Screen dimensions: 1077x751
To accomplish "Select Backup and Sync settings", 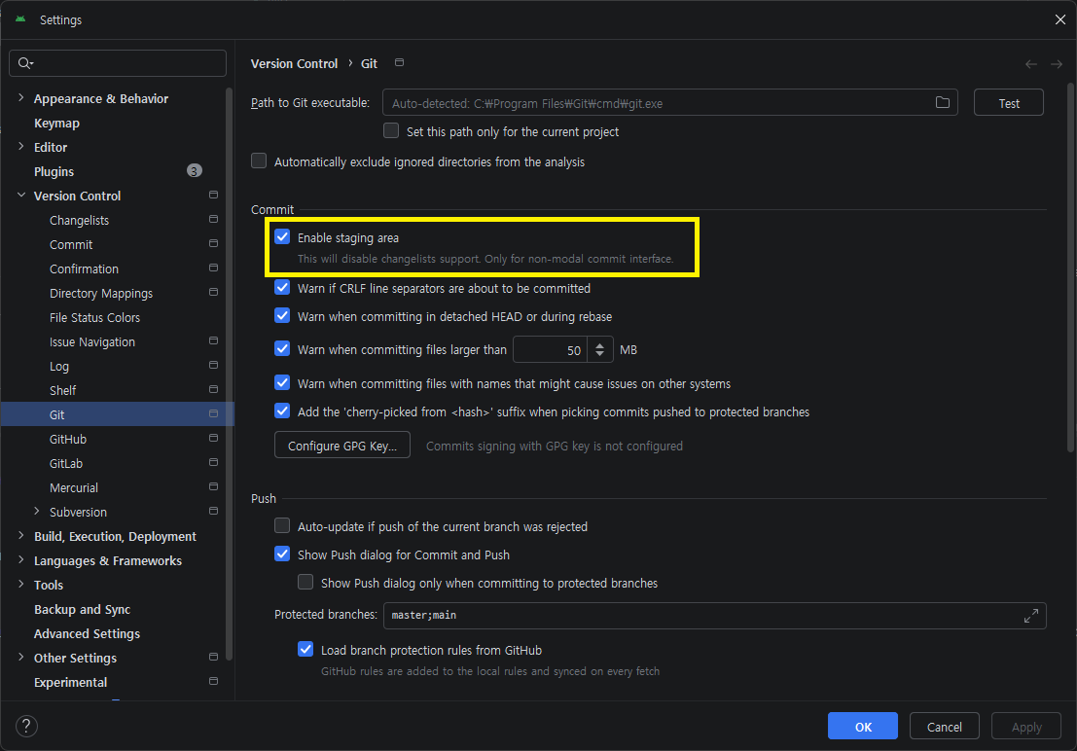I will click(83, 609).
